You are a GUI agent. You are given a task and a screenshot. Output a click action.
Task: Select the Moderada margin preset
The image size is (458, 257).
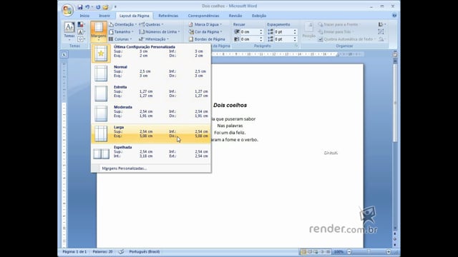coord(151,114)
